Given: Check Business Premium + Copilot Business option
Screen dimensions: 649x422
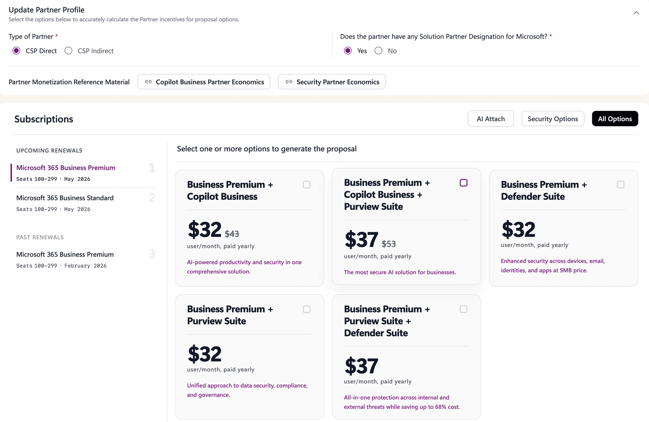Looking at the screenshot, I should click(307, 185).
